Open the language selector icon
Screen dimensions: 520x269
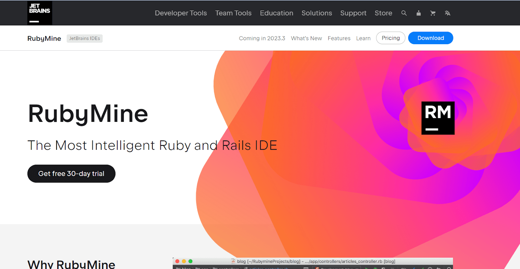[x=448, y=13]
